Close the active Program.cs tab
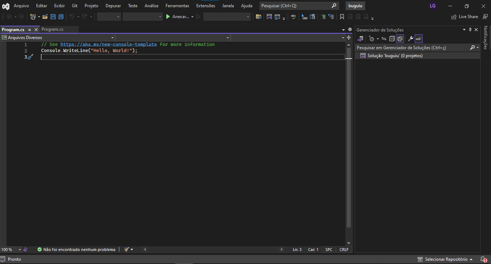 click(x=36, y=30)
